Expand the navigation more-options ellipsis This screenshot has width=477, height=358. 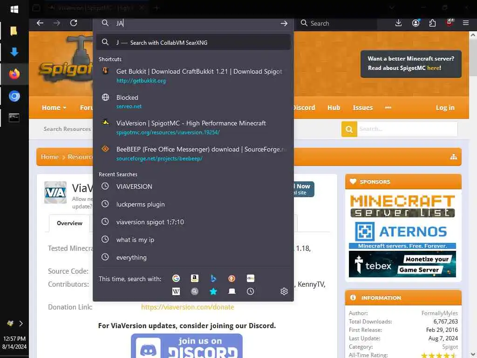[x=388, y=108]
